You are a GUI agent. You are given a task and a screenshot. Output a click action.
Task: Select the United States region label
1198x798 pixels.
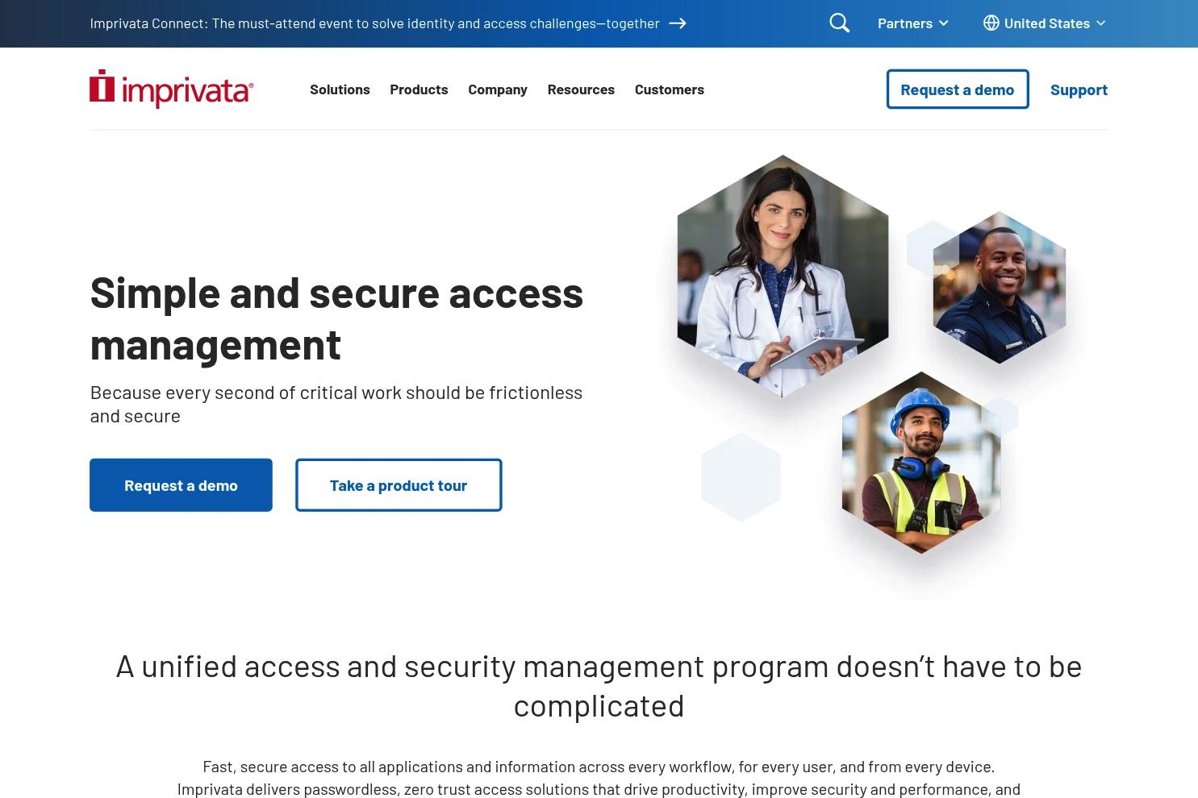coord(1047,23)
